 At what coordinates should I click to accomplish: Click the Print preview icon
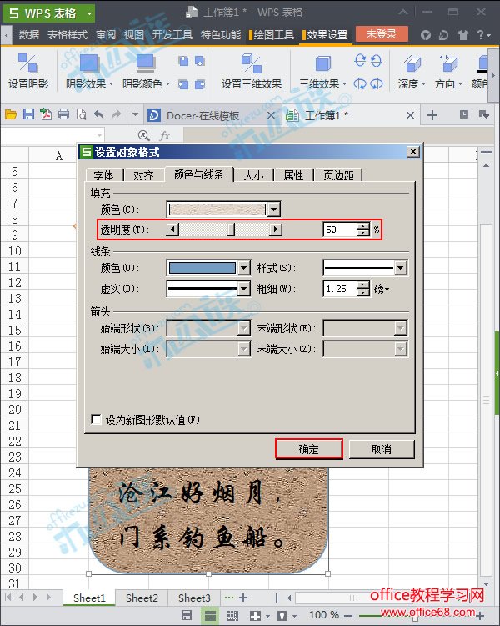tap(82, 115)
